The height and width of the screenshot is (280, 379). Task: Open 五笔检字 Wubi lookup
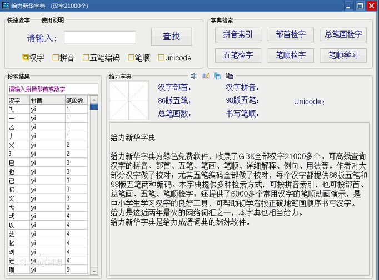(238, 55)
